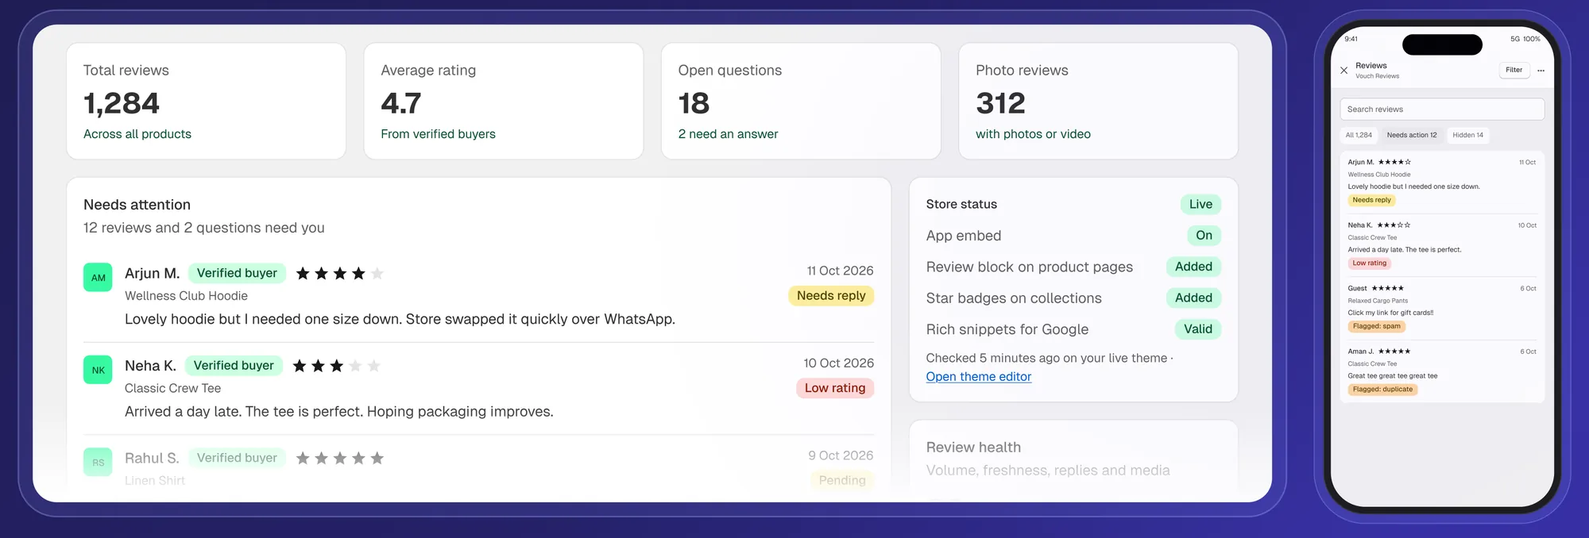The width and height of the screenshot is (1589, 538).
Task: Tap Aman J.'s five-star rating on the phone
Action: pos(1394,352)
